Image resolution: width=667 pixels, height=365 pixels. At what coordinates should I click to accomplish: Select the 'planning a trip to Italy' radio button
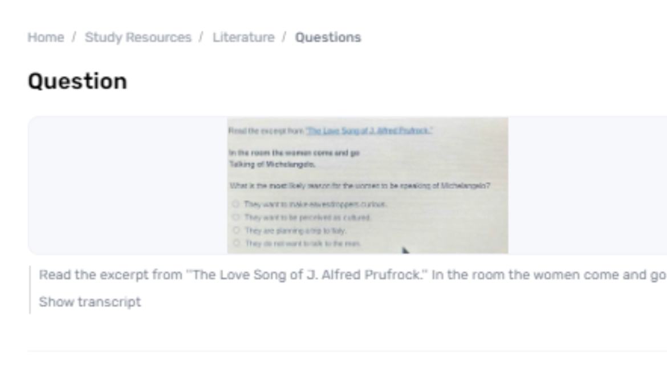coord(236,230)
